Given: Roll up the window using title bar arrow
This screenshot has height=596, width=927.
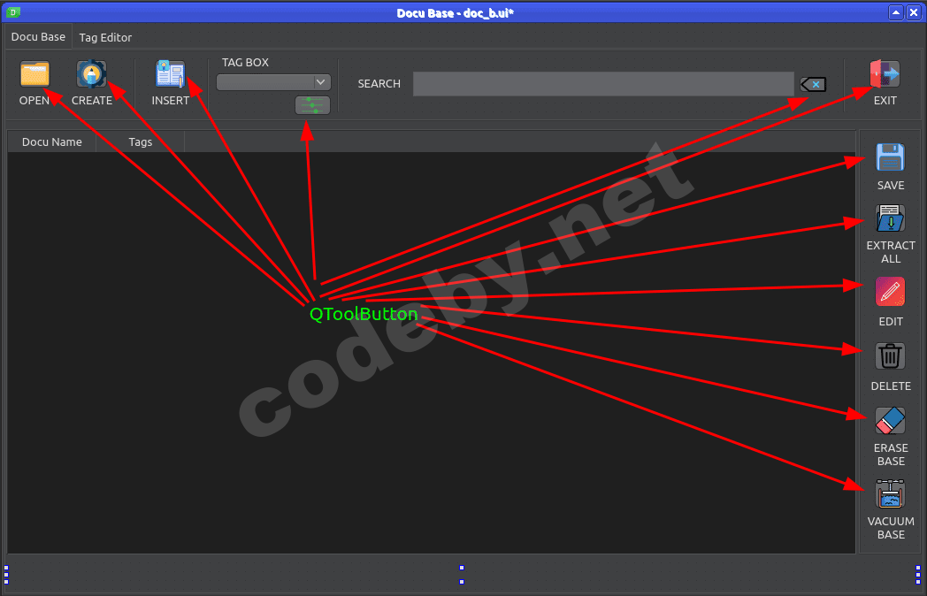Looking at the screenshot, I should point(896,12).
